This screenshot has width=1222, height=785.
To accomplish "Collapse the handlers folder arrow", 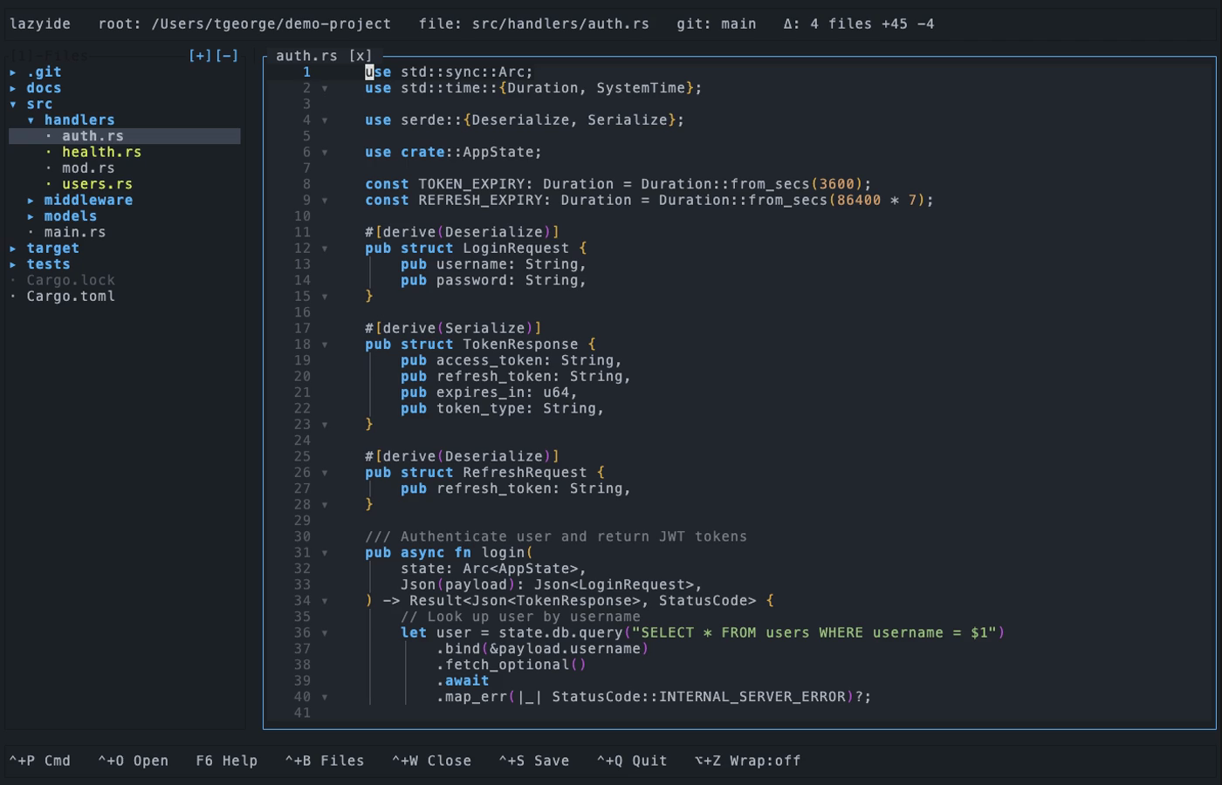I will click(x=31, y=120).
